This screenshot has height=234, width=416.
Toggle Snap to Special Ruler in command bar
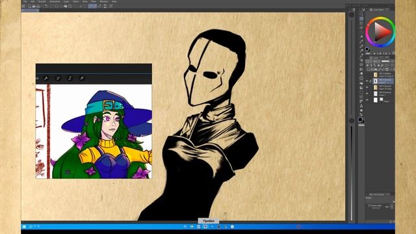[95, 6]
